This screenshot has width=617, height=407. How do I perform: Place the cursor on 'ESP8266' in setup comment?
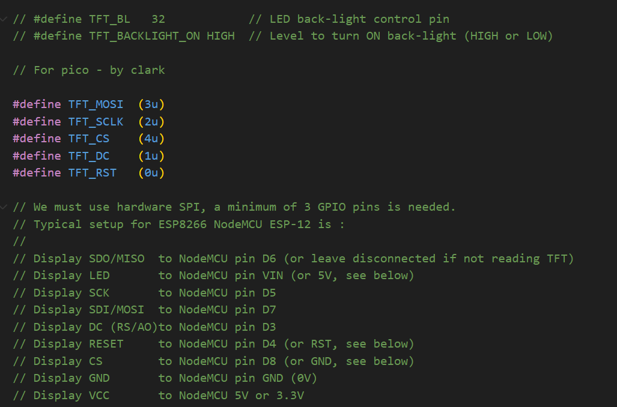(182, 224)
